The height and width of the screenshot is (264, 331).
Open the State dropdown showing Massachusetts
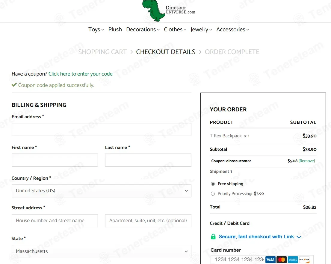click(x=102, y=251)
